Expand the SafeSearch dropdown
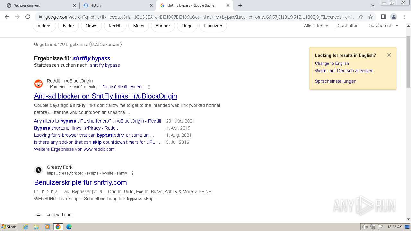The width and height of the screenshot is (411, 231). pyautogui.click(x=384, y=26)
